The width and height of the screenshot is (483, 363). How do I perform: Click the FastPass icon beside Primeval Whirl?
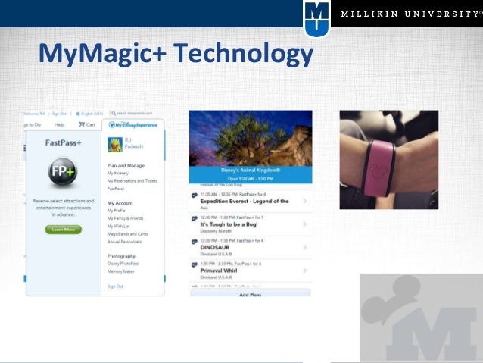(x=195, y=264)
